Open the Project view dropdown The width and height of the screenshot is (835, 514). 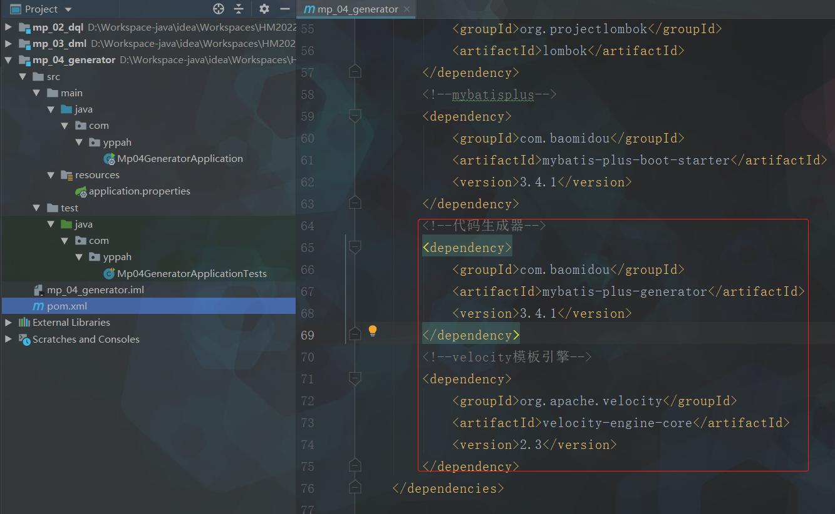tap(68, 9)
